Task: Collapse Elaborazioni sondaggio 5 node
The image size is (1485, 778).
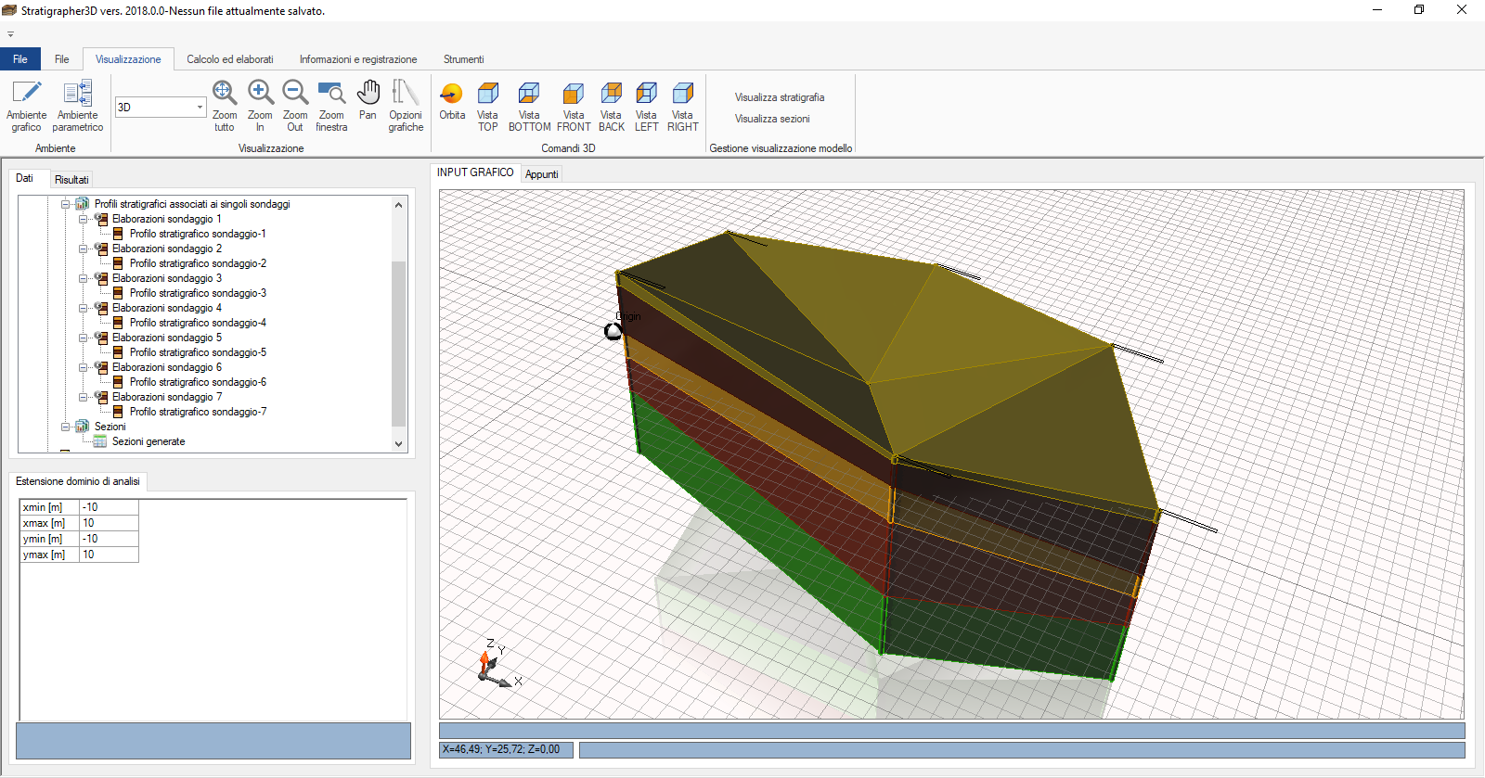Action: (x=84, y=338)
